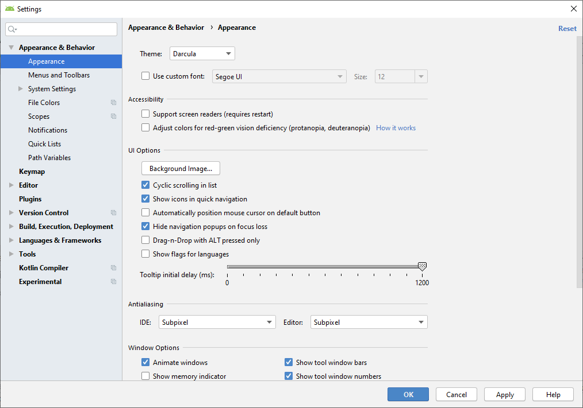583x408 pixels.
Task: Collapse the Appearance & Behavior tree node
Action: click(11, 48)
